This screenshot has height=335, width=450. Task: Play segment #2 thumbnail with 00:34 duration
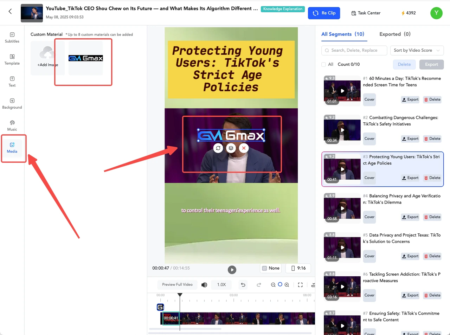342,130
